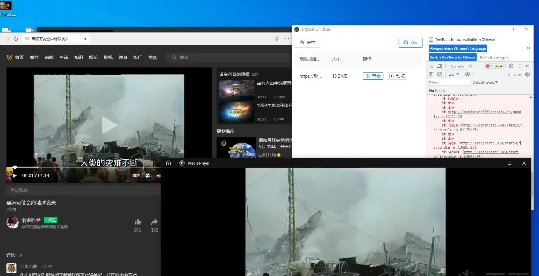This screenshot has width=539, height=276.
Task: Expand more DevTools tabs with the chevron
Action: tap(471, 66)
